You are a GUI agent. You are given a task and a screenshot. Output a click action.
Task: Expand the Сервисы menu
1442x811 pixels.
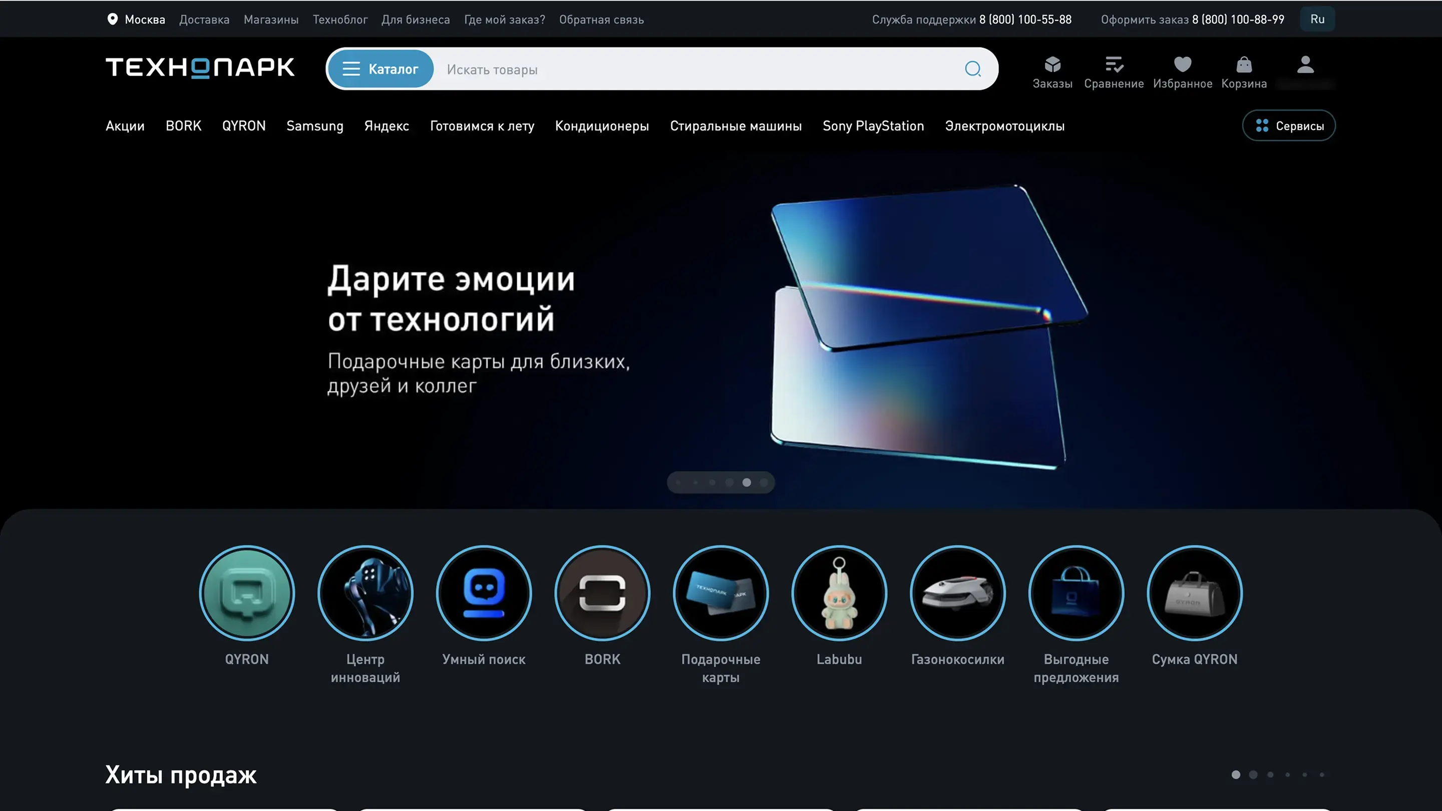point(1289,126)
